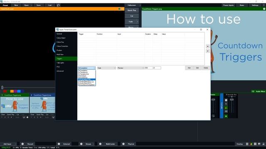Toggle overlay 4 on input 1 tile
Viewport: 266px width, 149px height.
coord(11,117)
